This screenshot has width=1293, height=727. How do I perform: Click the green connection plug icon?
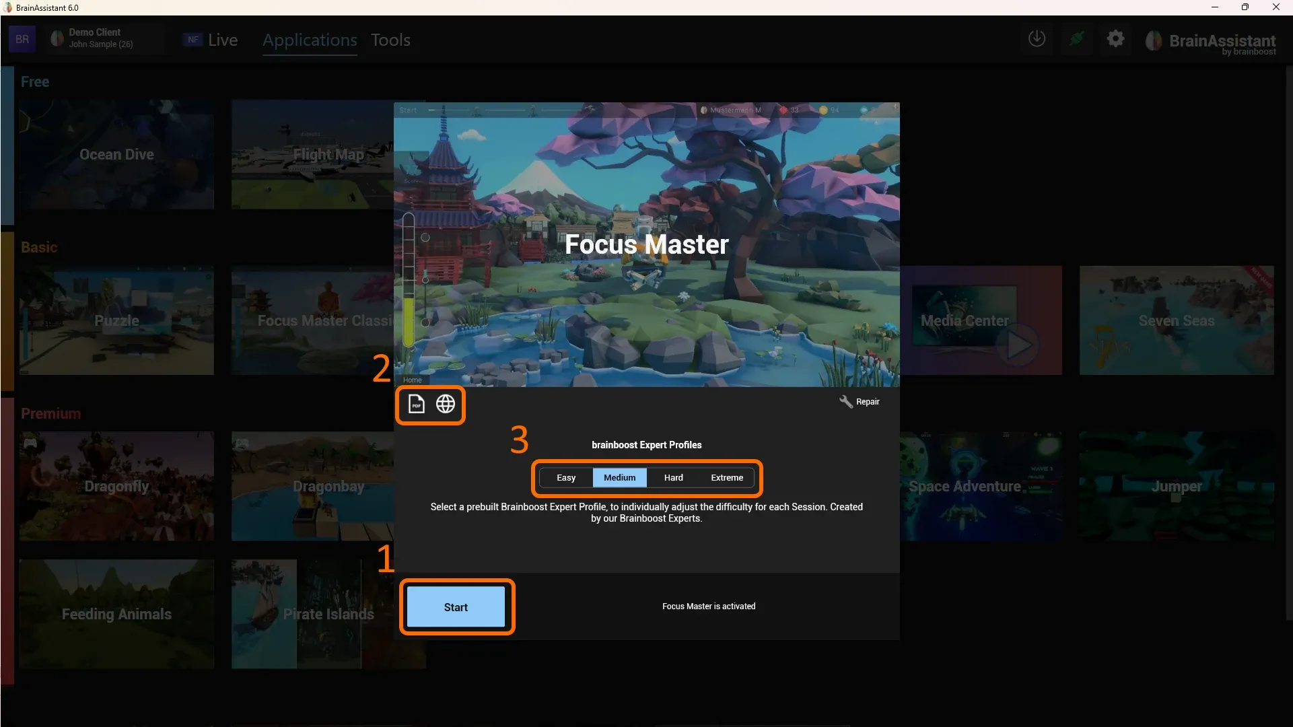1076,39
